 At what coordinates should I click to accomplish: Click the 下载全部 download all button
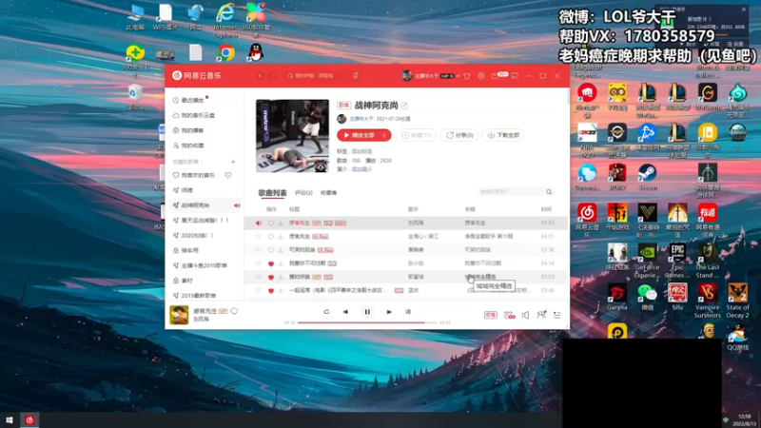(503, 135)
